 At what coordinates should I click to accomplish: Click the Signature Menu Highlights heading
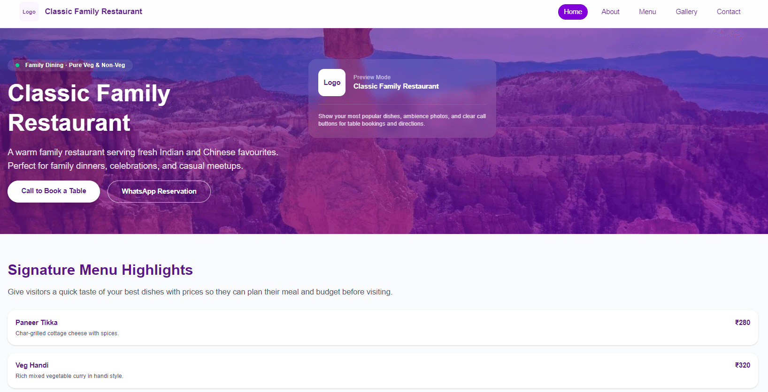coord(100,270)
